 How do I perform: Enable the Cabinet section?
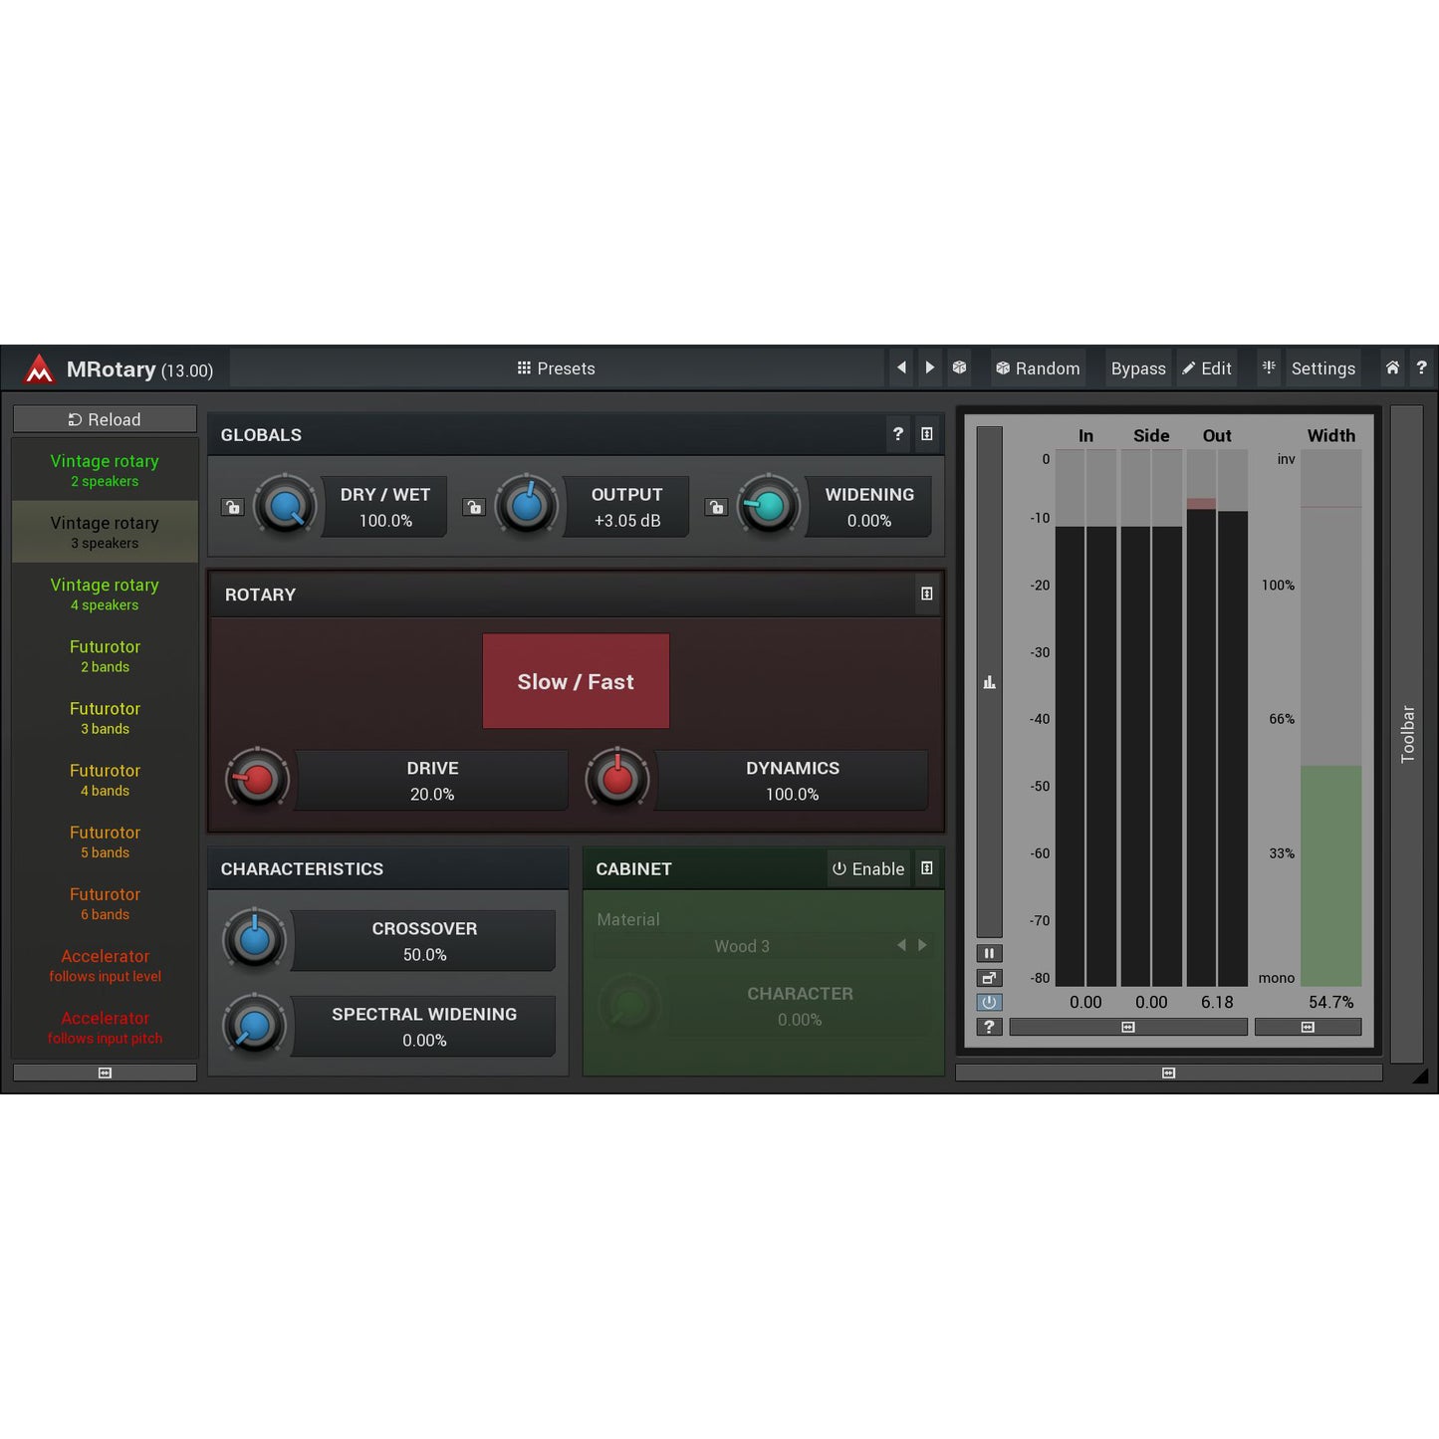pos(867,868)
